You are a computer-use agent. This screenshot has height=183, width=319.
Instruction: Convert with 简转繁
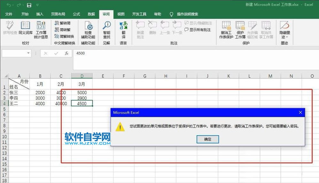pyautogui.click(x=62, y=30)
